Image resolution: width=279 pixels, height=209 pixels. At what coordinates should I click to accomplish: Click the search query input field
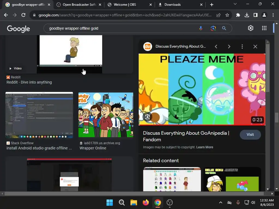click(121, 28)
